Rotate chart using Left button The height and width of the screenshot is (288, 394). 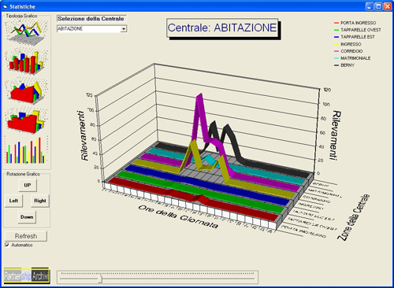point(13,201)
